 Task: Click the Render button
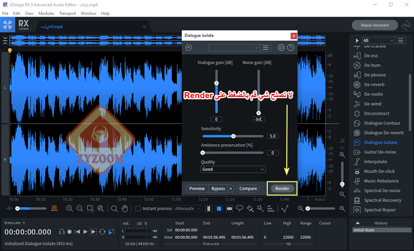click(x=282, y=189)
